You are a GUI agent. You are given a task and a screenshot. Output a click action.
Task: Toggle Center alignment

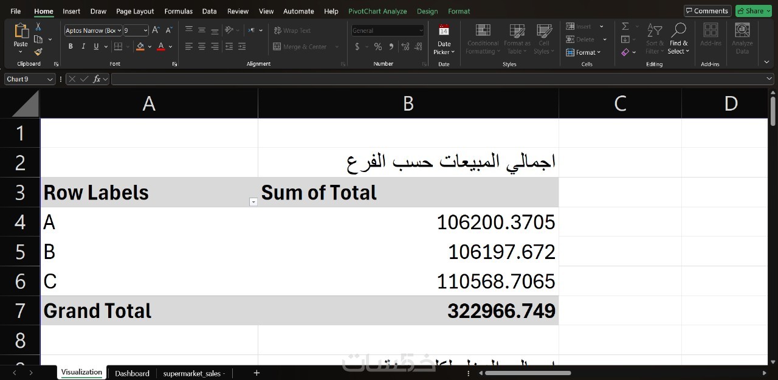point(202,46)
